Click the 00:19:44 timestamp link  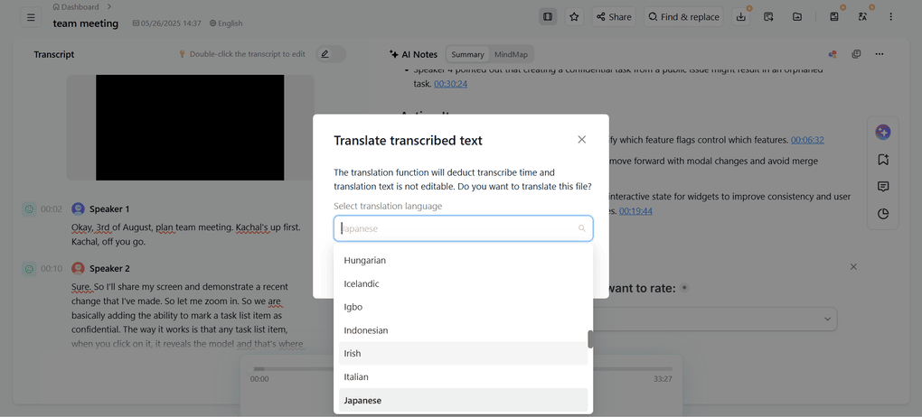click(635, 211)
